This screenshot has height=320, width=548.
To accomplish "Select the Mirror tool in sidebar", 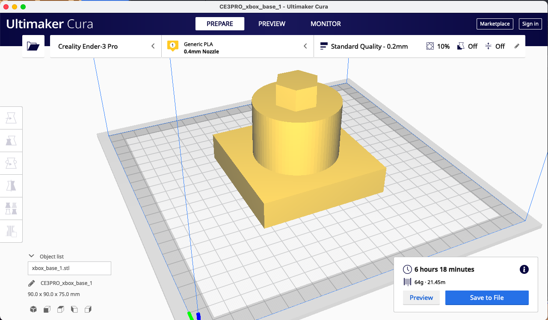I will (11, 185).
